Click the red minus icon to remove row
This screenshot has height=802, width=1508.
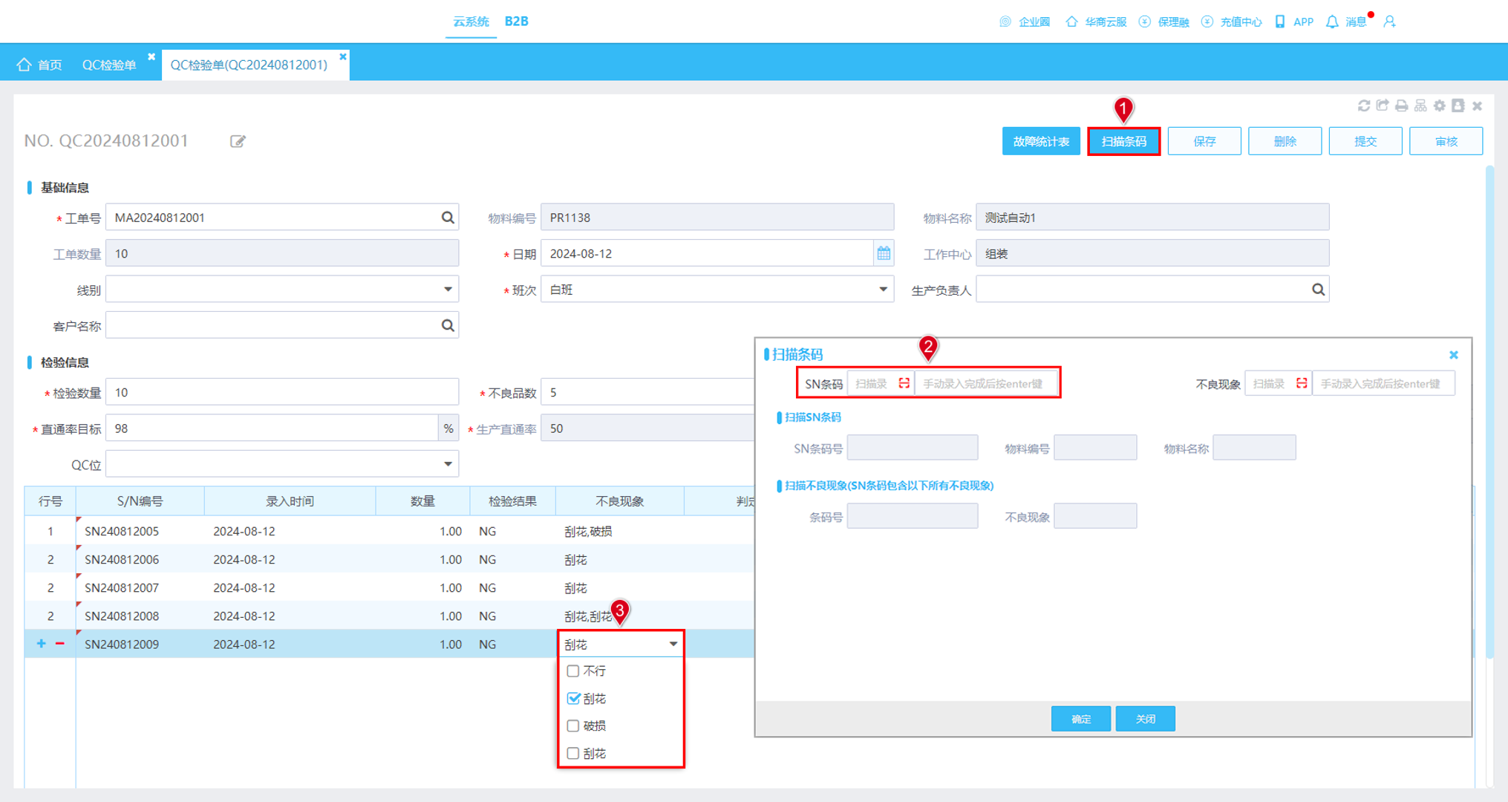pos(60,644)
